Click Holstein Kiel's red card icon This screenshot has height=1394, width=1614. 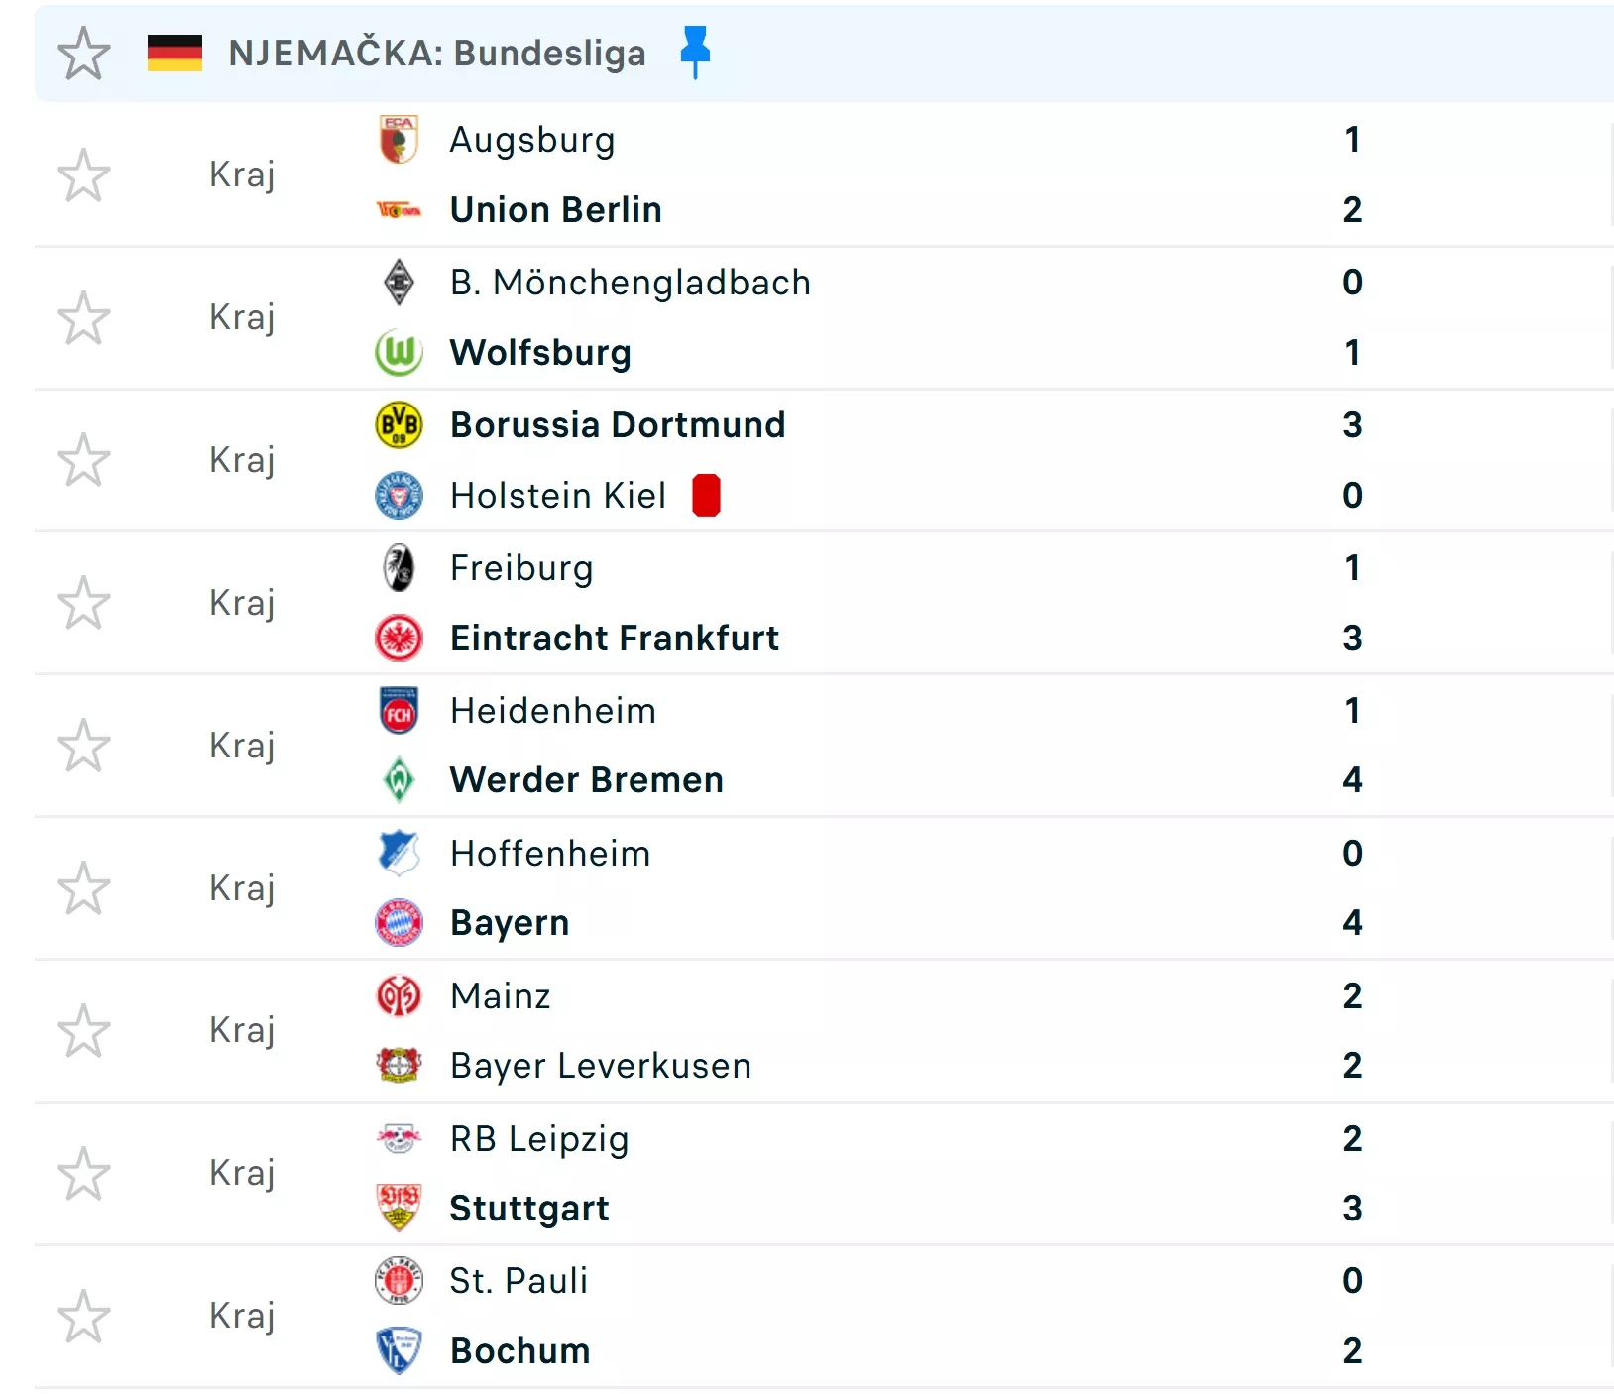point(706,496)
